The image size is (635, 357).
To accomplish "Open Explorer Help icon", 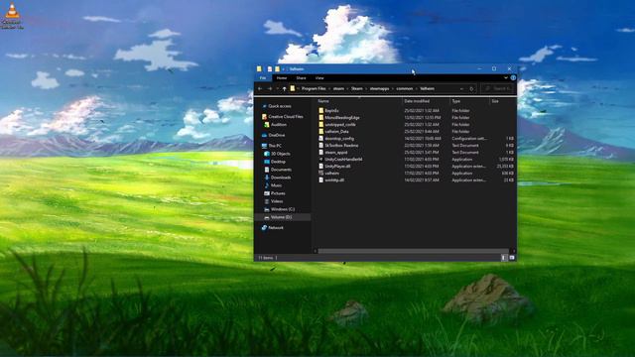I will [x=513, y=77].
